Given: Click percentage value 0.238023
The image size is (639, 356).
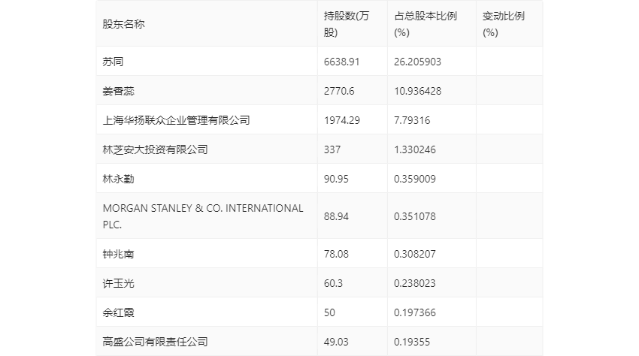Looking at the screenshot, I should click(x=415, y=283).
